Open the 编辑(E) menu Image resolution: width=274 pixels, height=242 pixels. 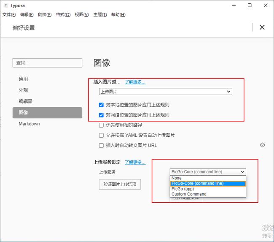(27, 14)
